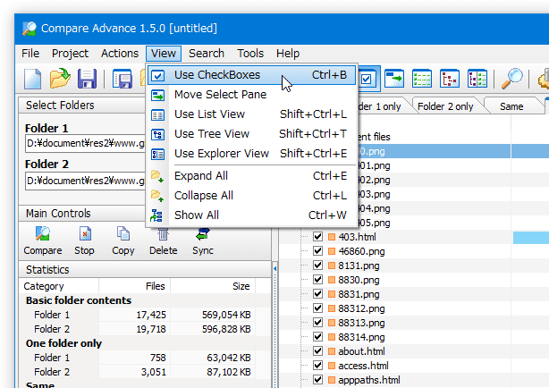Image resolution: width=549 pixels, height=388 pixels.
Task: Click the Save As toolbar icon
Action: [122, 79]
